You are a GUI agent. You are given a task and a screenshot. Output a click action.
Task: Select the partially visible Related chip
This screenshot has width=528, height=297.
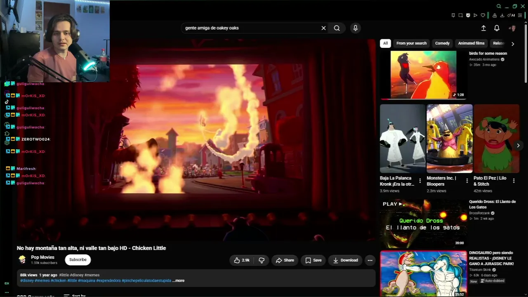tap(498, 43)
